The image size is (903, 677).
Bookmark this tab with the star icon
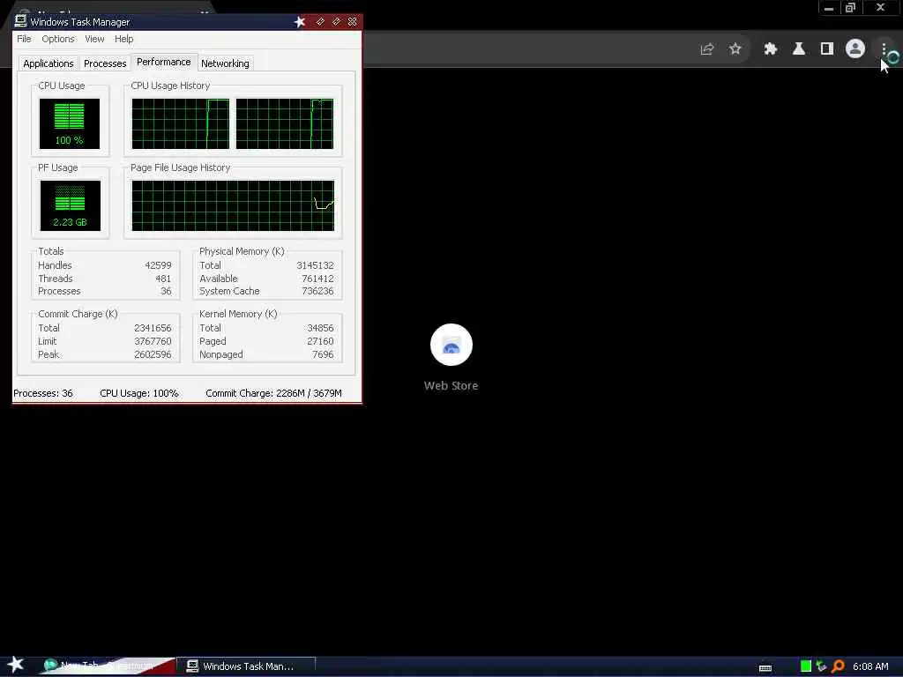tap(735, 49)
